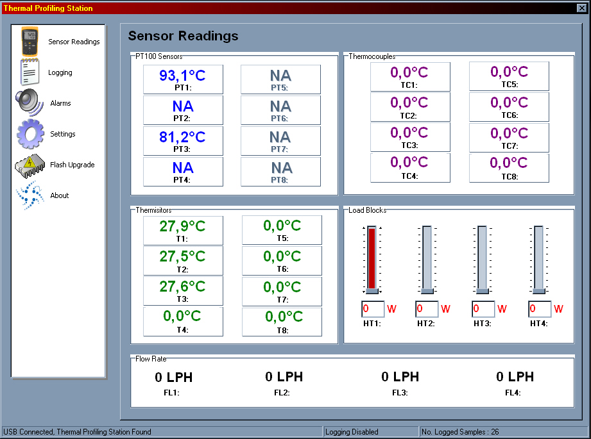
Task: Adjust the HT2 load block slider
Action: coord(427,260)
